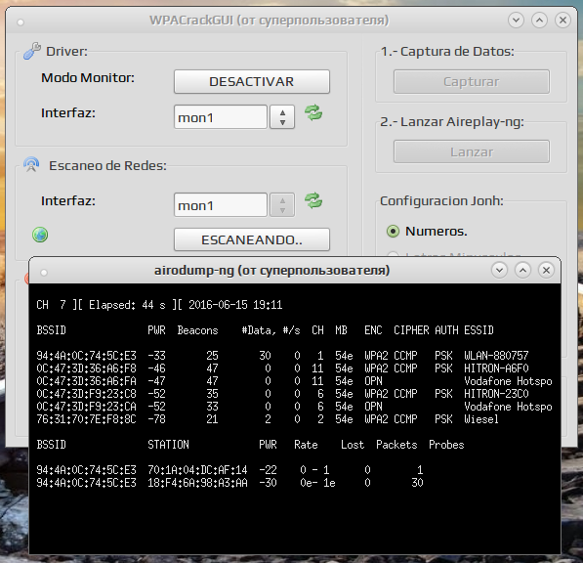Screen dimensions: 583x563
Task: Click the Probes column header
Action: click(x=446, y=445)
